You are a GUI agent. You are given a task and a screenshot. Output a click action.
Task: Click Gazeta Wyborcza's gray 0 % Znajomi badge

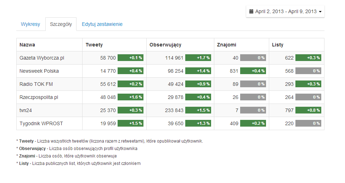pos(253,58)
